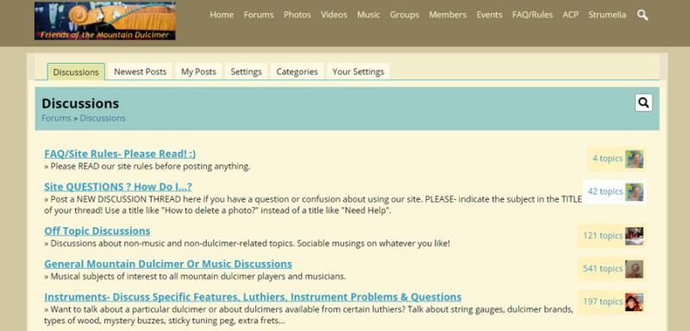Open FAQ/Site Rules- Please Read link
Viewport: 690px width, 331px height.
click(120, 153)
